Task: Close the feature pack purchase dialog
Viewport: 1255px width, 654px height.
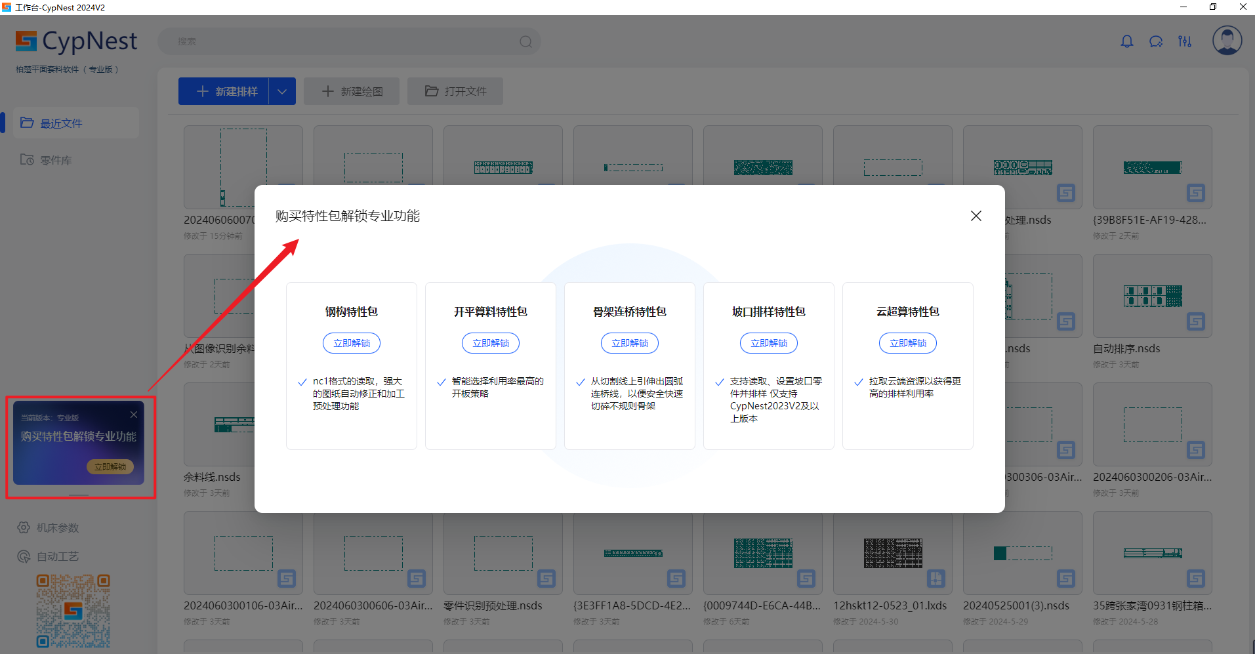Action: [976, 216]
